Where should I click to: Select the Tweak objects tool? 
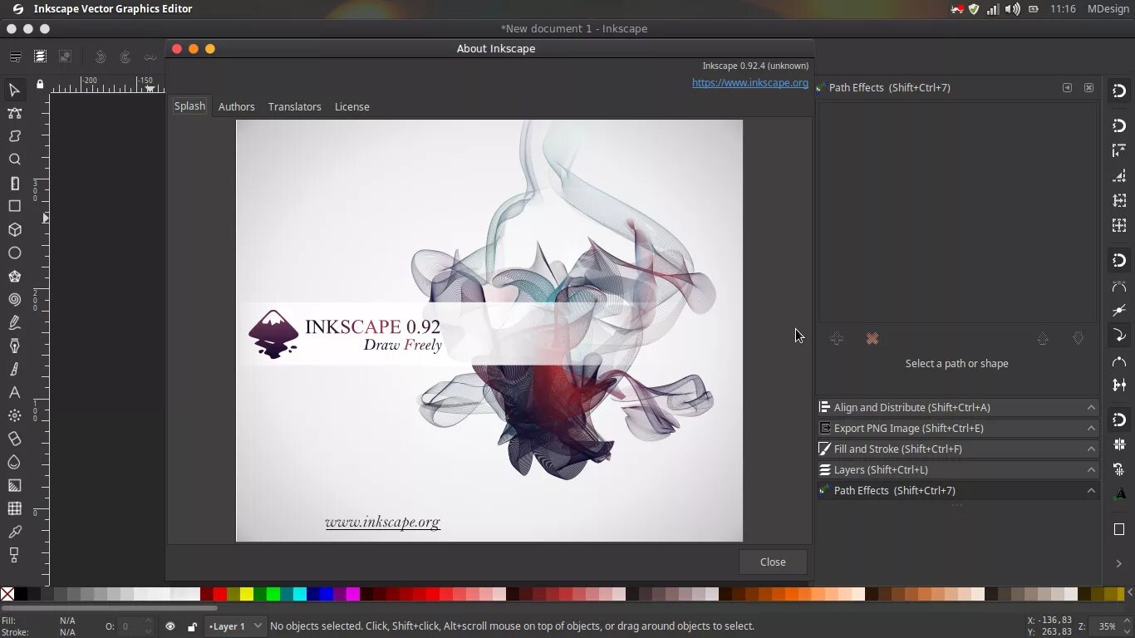point(14,136)
